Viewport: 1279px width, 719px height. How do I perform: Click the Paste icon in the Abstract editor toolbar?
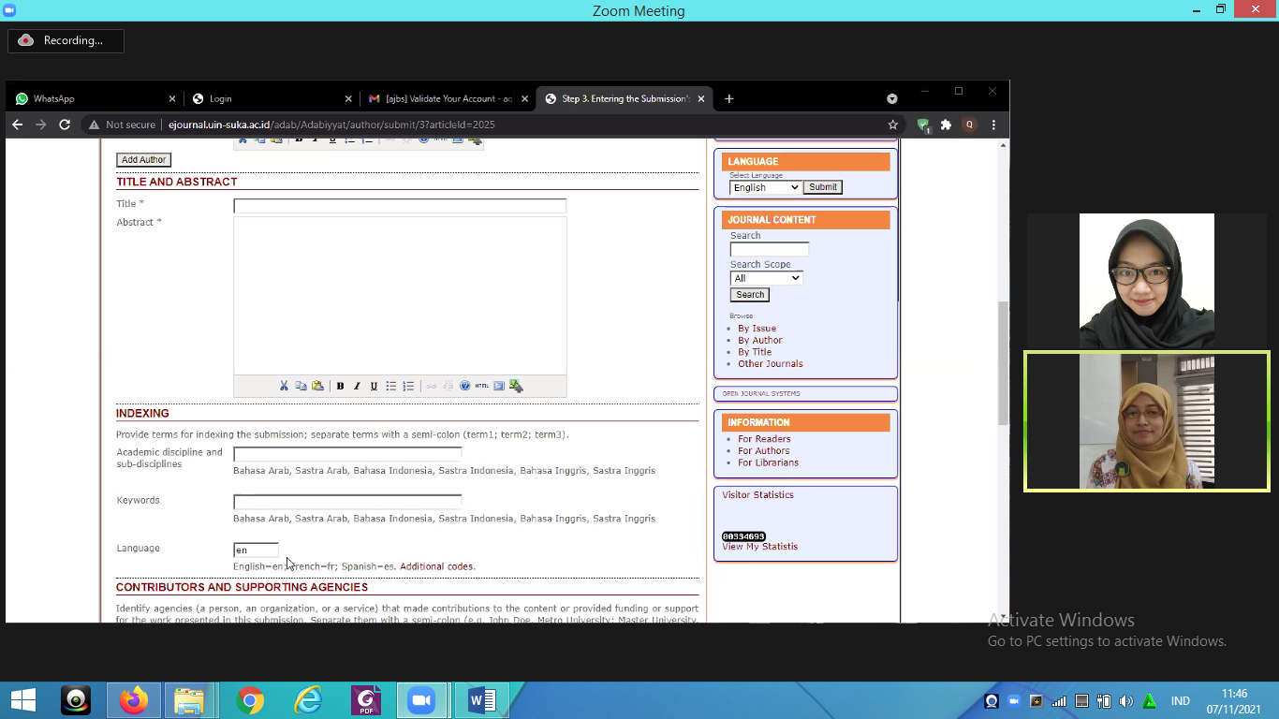point(317,386)
